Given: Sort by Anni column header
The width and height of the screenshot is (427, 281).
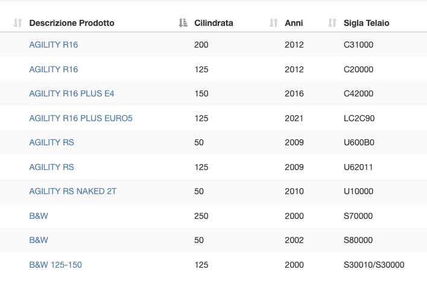Looking at the screenshot, I should (x=294, y=23).
